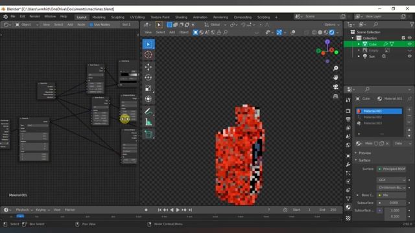415x233 pixels.
Task: Open the Edit menu
Action: click(x=23, y=17)
